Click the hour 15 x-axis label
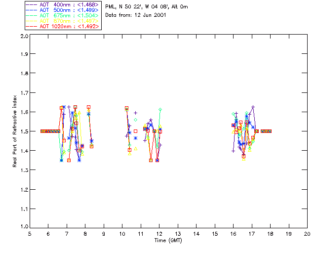Image resolution: width=316 pixels, height=253 pixels. [x=215, y=234]
